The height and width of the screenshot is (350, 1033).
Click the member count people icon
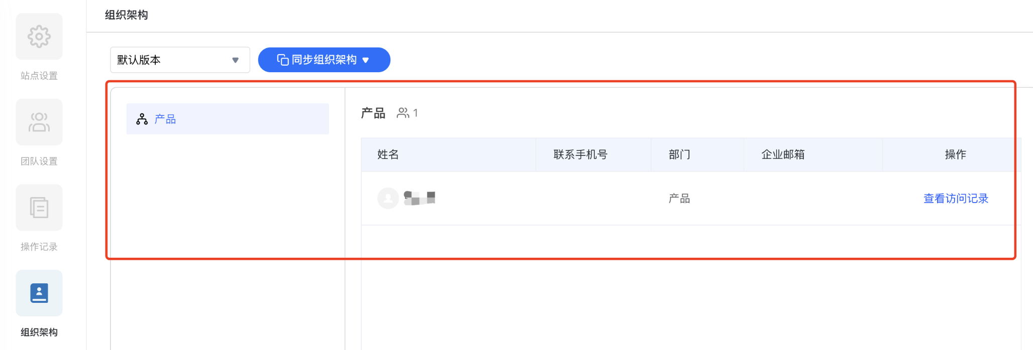(403, 113)
